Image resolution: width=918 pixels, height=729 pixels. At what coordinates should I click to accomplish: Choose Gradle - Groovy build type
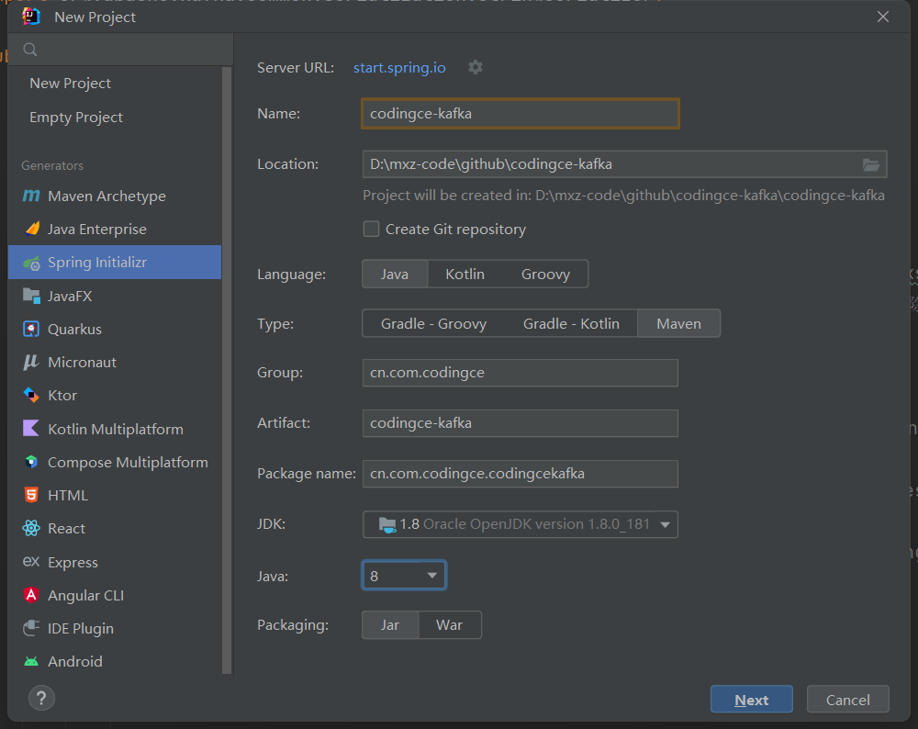tap(433, 324)
